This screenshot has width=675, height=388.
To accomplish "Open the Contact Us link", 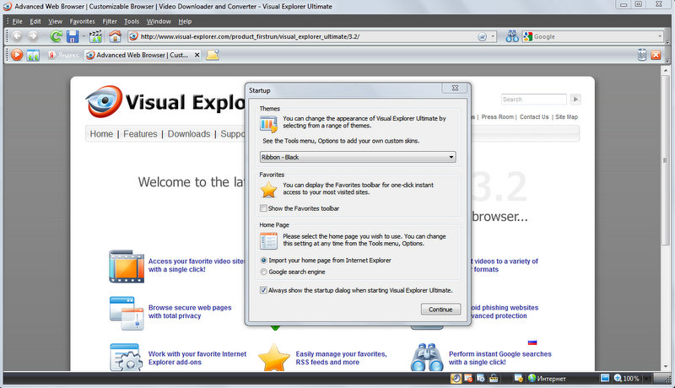I will [534, 116].
